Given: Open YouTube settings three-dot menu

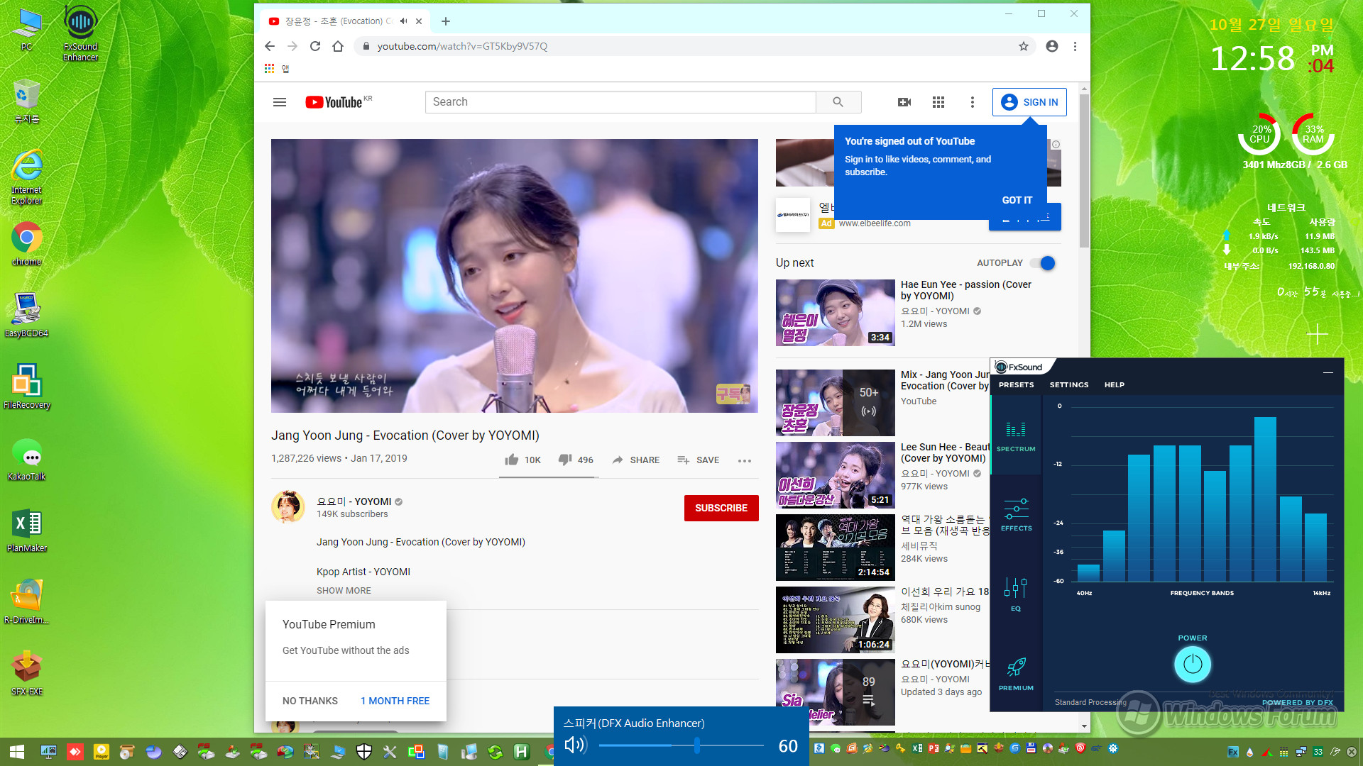Looking at the screenshot, I should coord(972,102).
